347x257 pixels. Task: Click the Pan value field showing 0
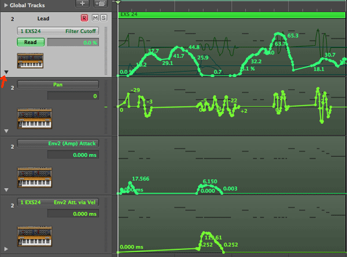pos(73,96)
